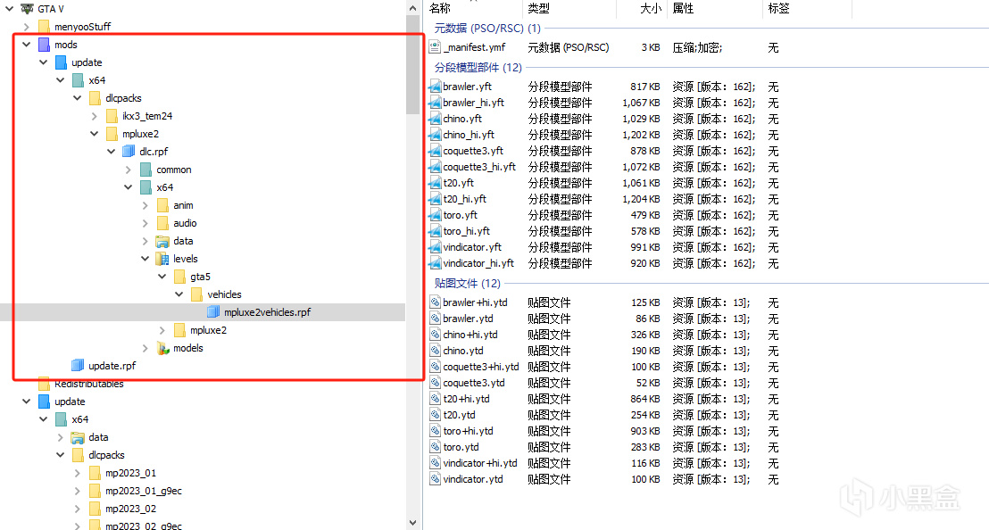This screenshot has width=989, height=530.
Task: Click the GTA V root game icon
Action: pyautogui.click(x=27, y=8)
